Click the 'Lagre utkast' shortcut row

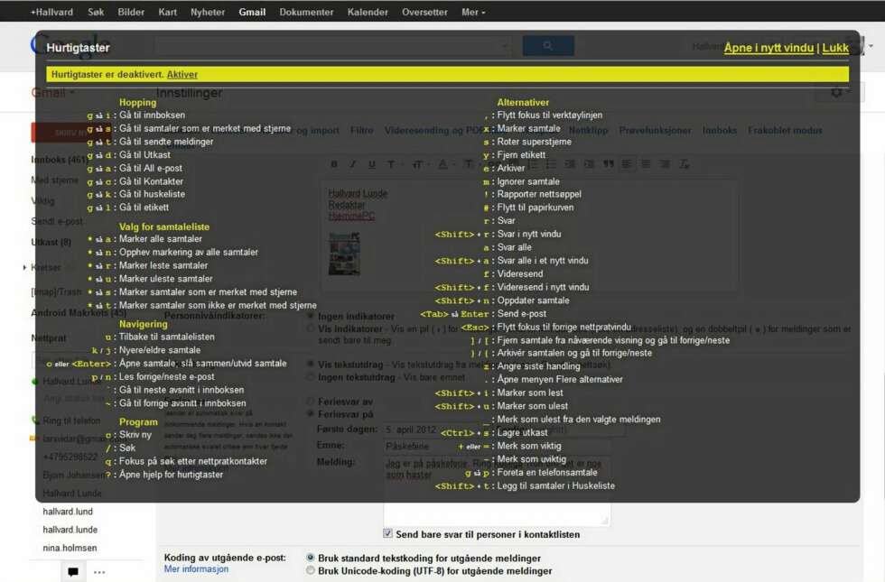pos(493,432)
